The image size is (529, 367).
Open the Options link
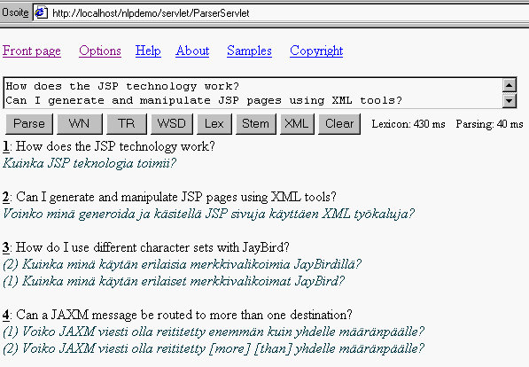[x=100, y=51]
